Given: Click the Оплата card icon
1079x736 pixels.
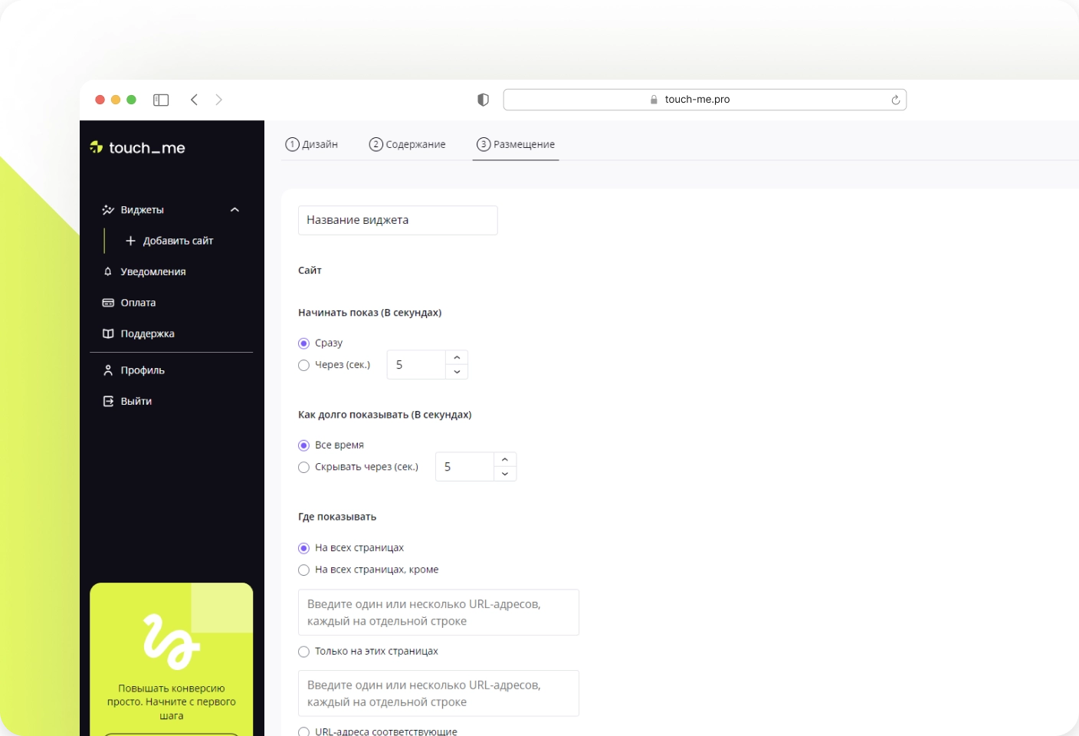Looking at the screenshot, I should pyautogui.click(x=108, y=303).
